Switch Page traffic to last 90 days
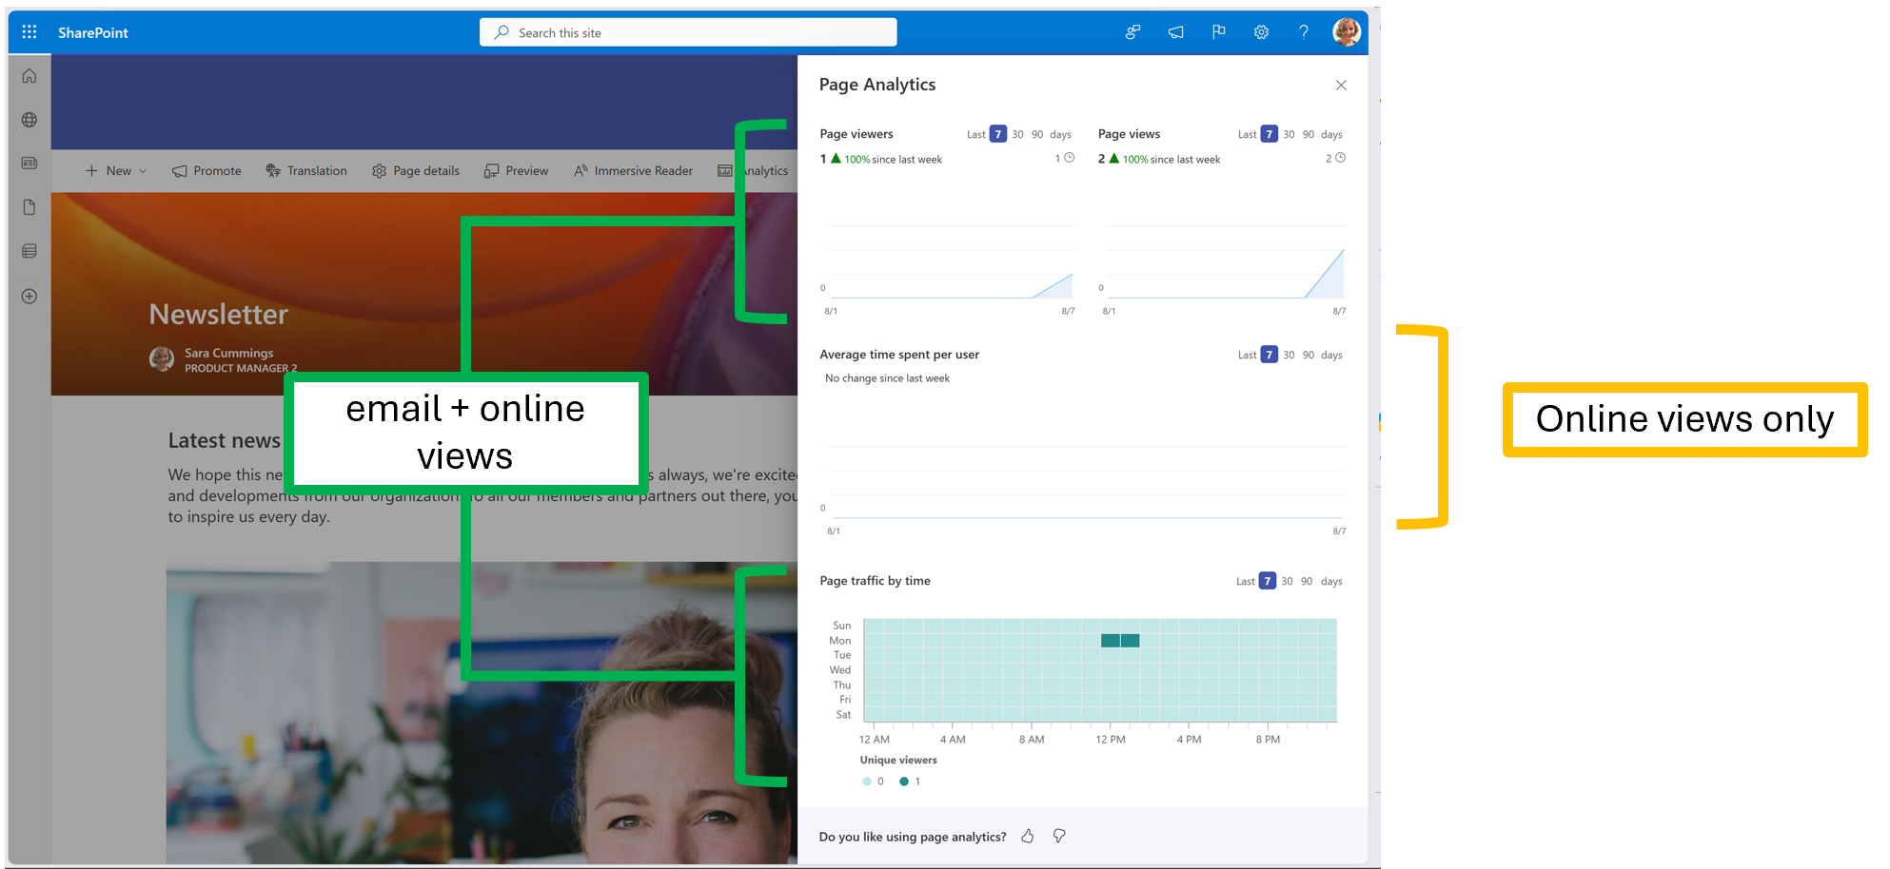Viewport: 1890px width, 869px height. pyautogui.click(x=1307, y=580)
